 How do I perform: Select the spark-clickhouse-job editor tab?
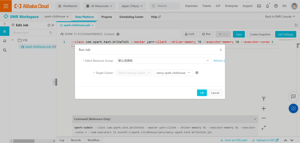coord(76,25)
